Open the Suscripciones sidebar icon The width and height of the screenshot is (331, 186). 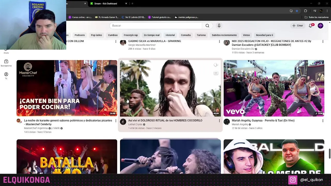(6, 63)
